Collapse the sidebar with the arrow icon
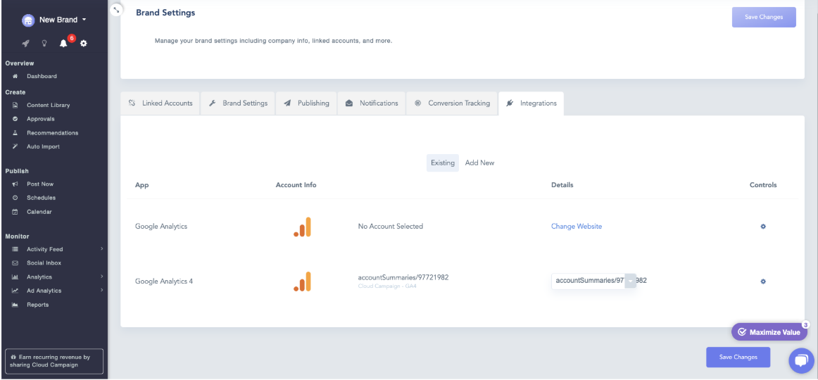This screenshot has width=818, height=380. click(x=116, y=10)
